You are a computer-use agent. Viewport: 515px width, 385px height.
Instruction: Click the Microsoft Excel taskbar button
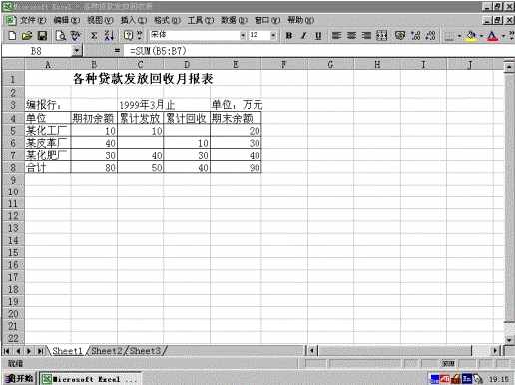90,379
